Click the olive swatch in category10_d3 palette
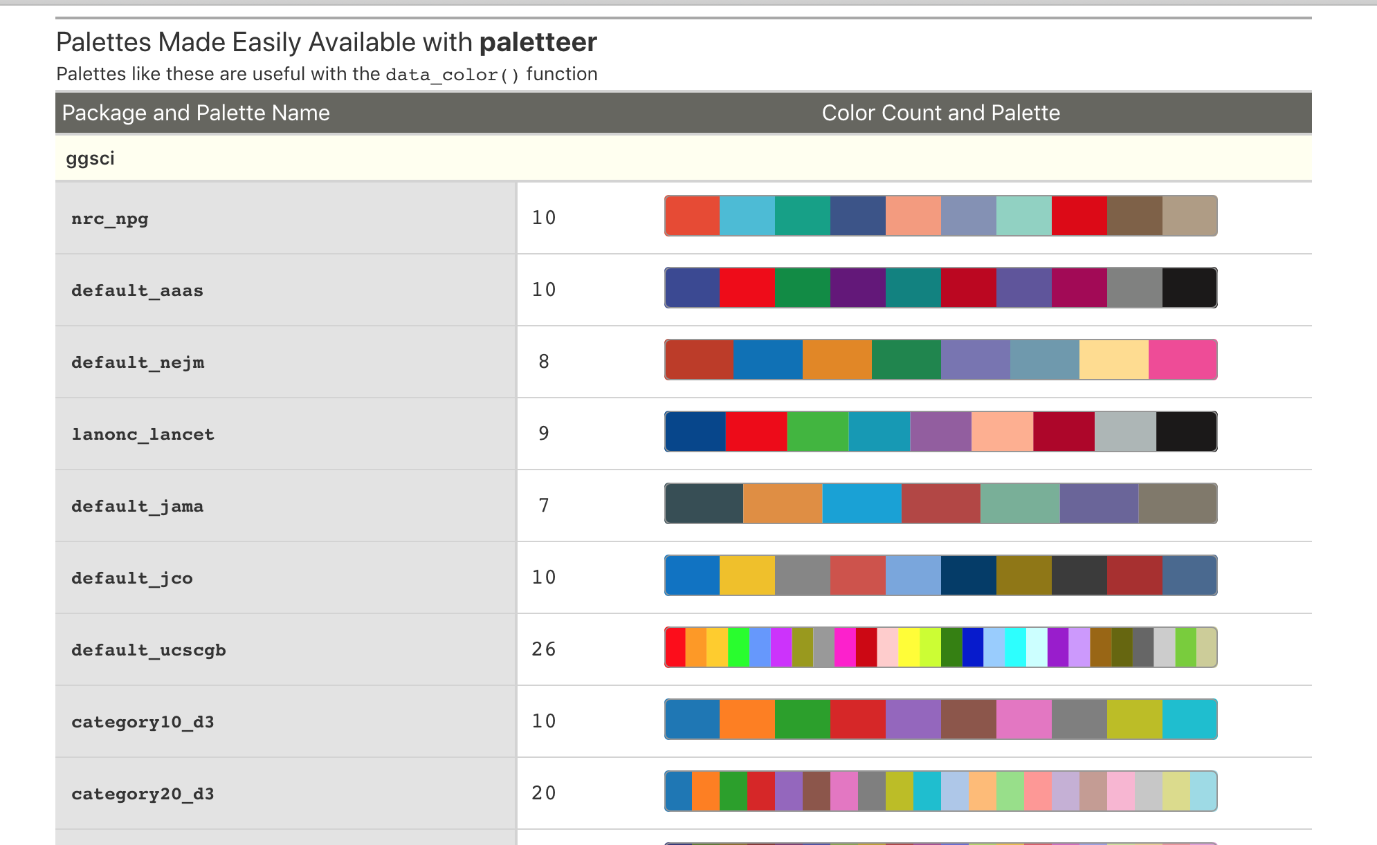This screenshot has width=1377, height=845. coord(1134,719)
